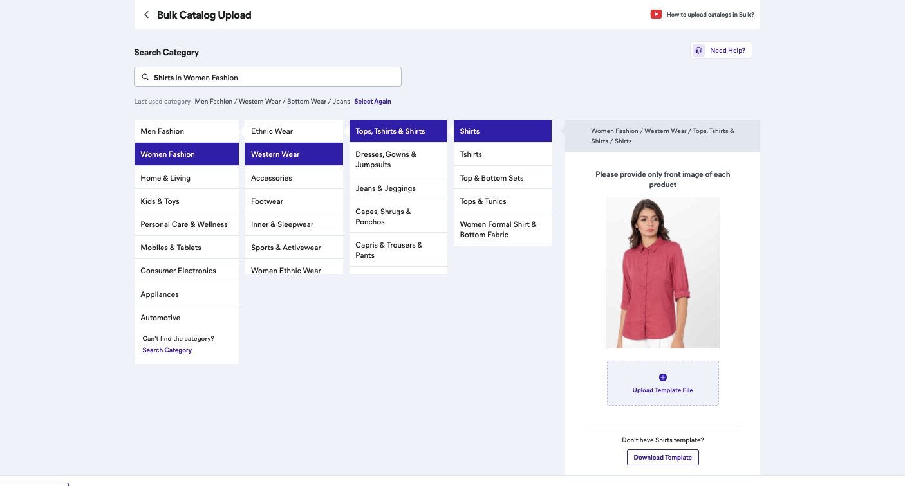Pick Tops & Tunics category
Viewport: 905px width, 486px height.
pyautogui.click(x=503, y=201)
